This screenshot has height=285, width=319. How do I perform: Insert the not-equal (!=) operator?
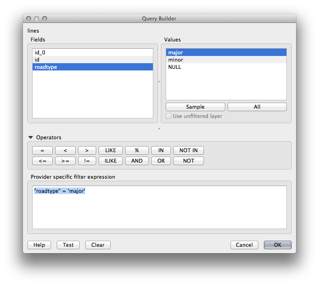pyautogui.click(x=87, y=161)
